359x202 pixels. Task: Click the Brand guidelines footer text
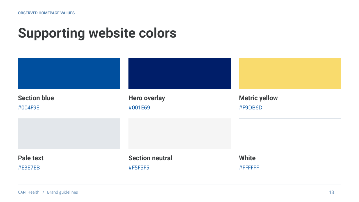coord(63,192)
